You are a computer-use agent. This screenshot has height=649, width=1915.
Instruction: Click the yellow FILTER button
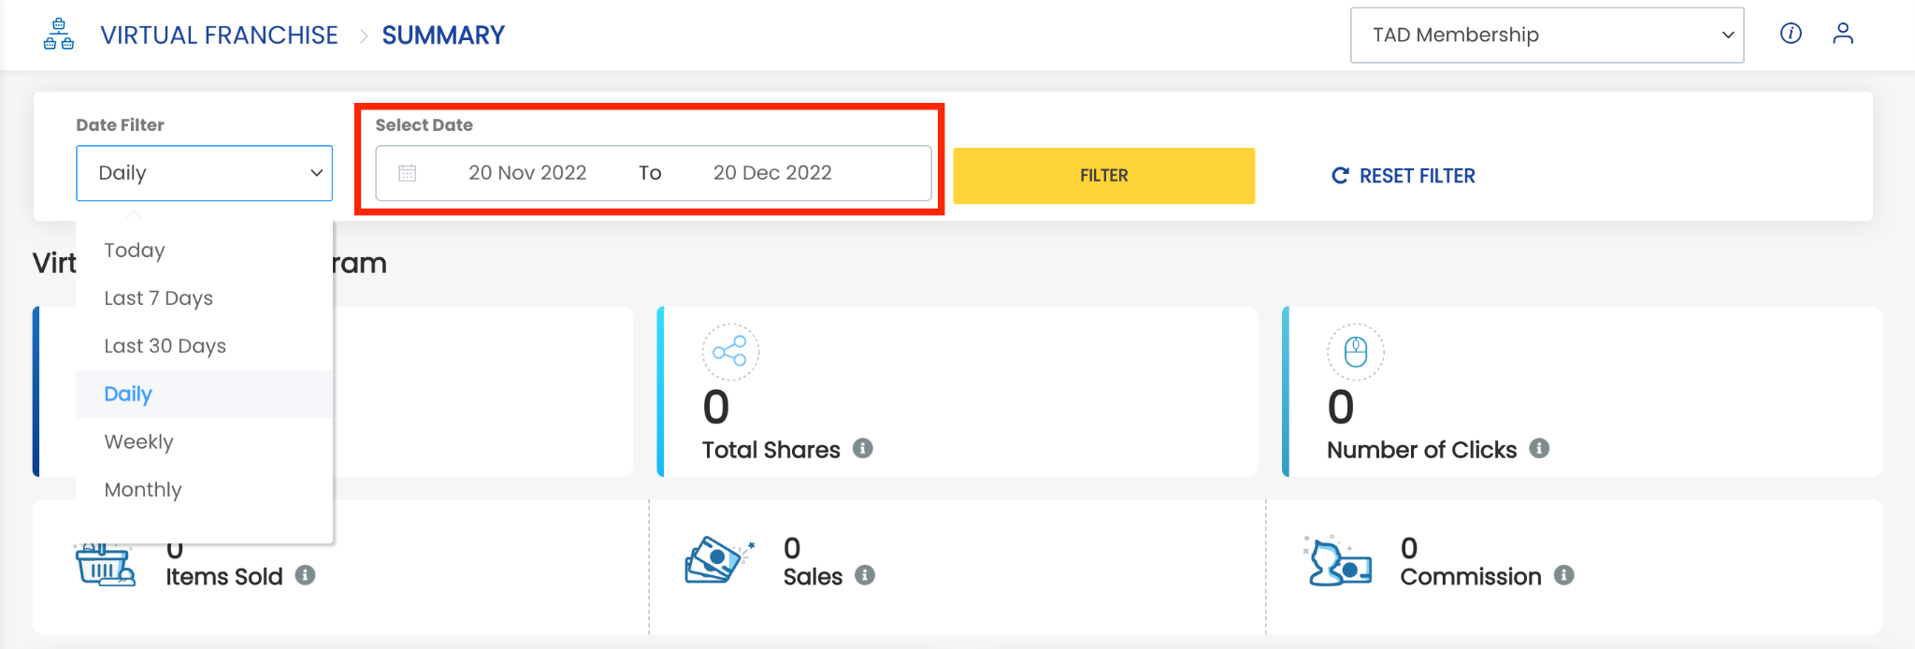coord(1103,176)
